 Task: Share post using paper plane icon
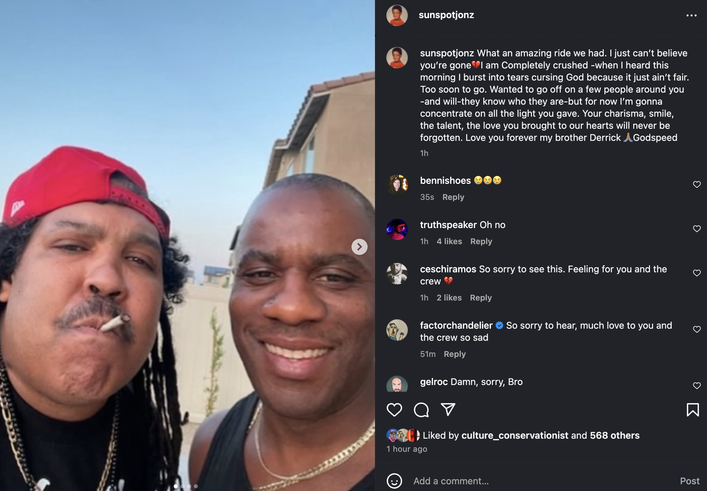448,410
